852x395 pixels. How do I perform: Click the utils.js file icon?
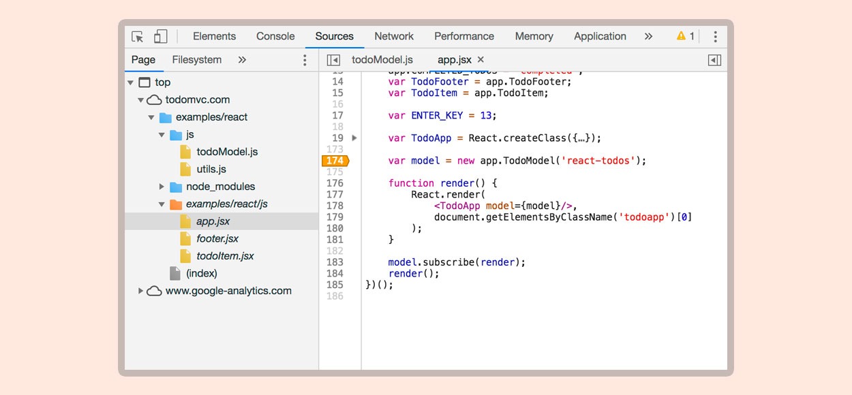[x=185, y=169]
